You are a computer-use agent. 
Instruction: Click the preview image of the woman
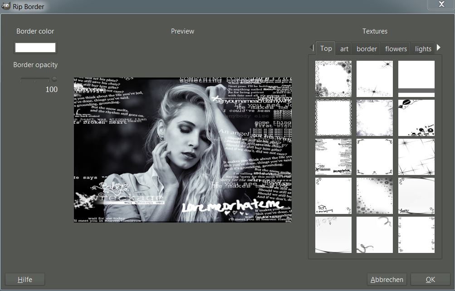pos(182,150)
